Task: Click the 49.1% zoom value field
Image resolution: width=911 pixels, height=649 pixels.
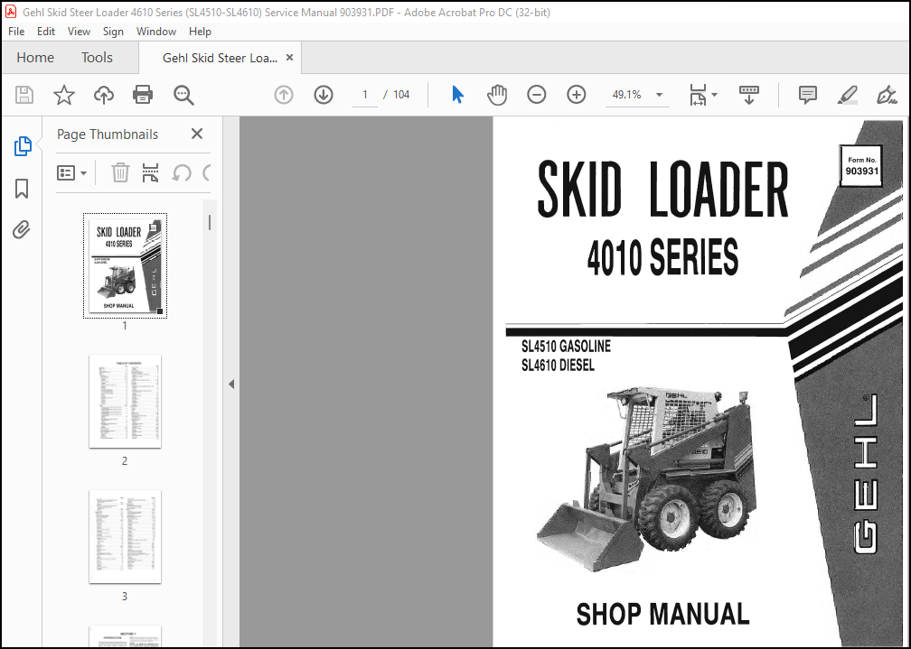Action: [627, 95]
